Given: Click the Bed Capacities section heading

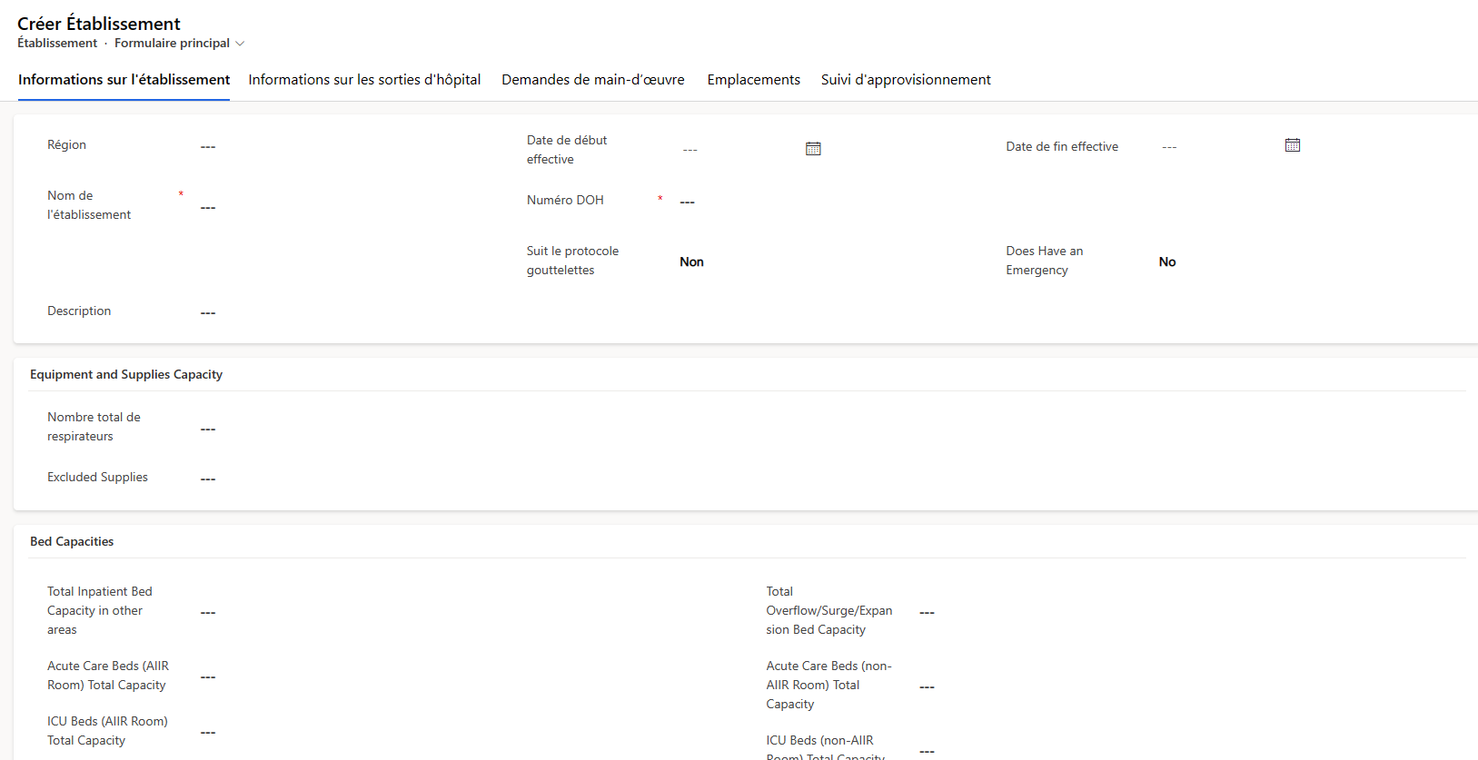Looking at the screenshot, I should 72,541.
